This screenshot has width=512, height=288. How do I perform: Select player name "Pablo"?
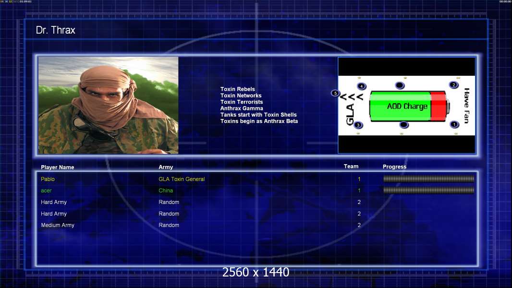[48, 179]
